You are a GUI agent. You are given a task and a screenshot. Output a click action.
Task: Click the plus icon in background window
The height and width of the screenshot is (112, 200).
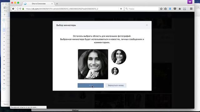pos(4,15)
